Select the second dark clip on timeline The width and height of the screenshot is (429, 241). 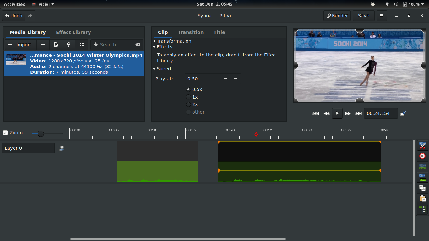click(x=299, y=161)
